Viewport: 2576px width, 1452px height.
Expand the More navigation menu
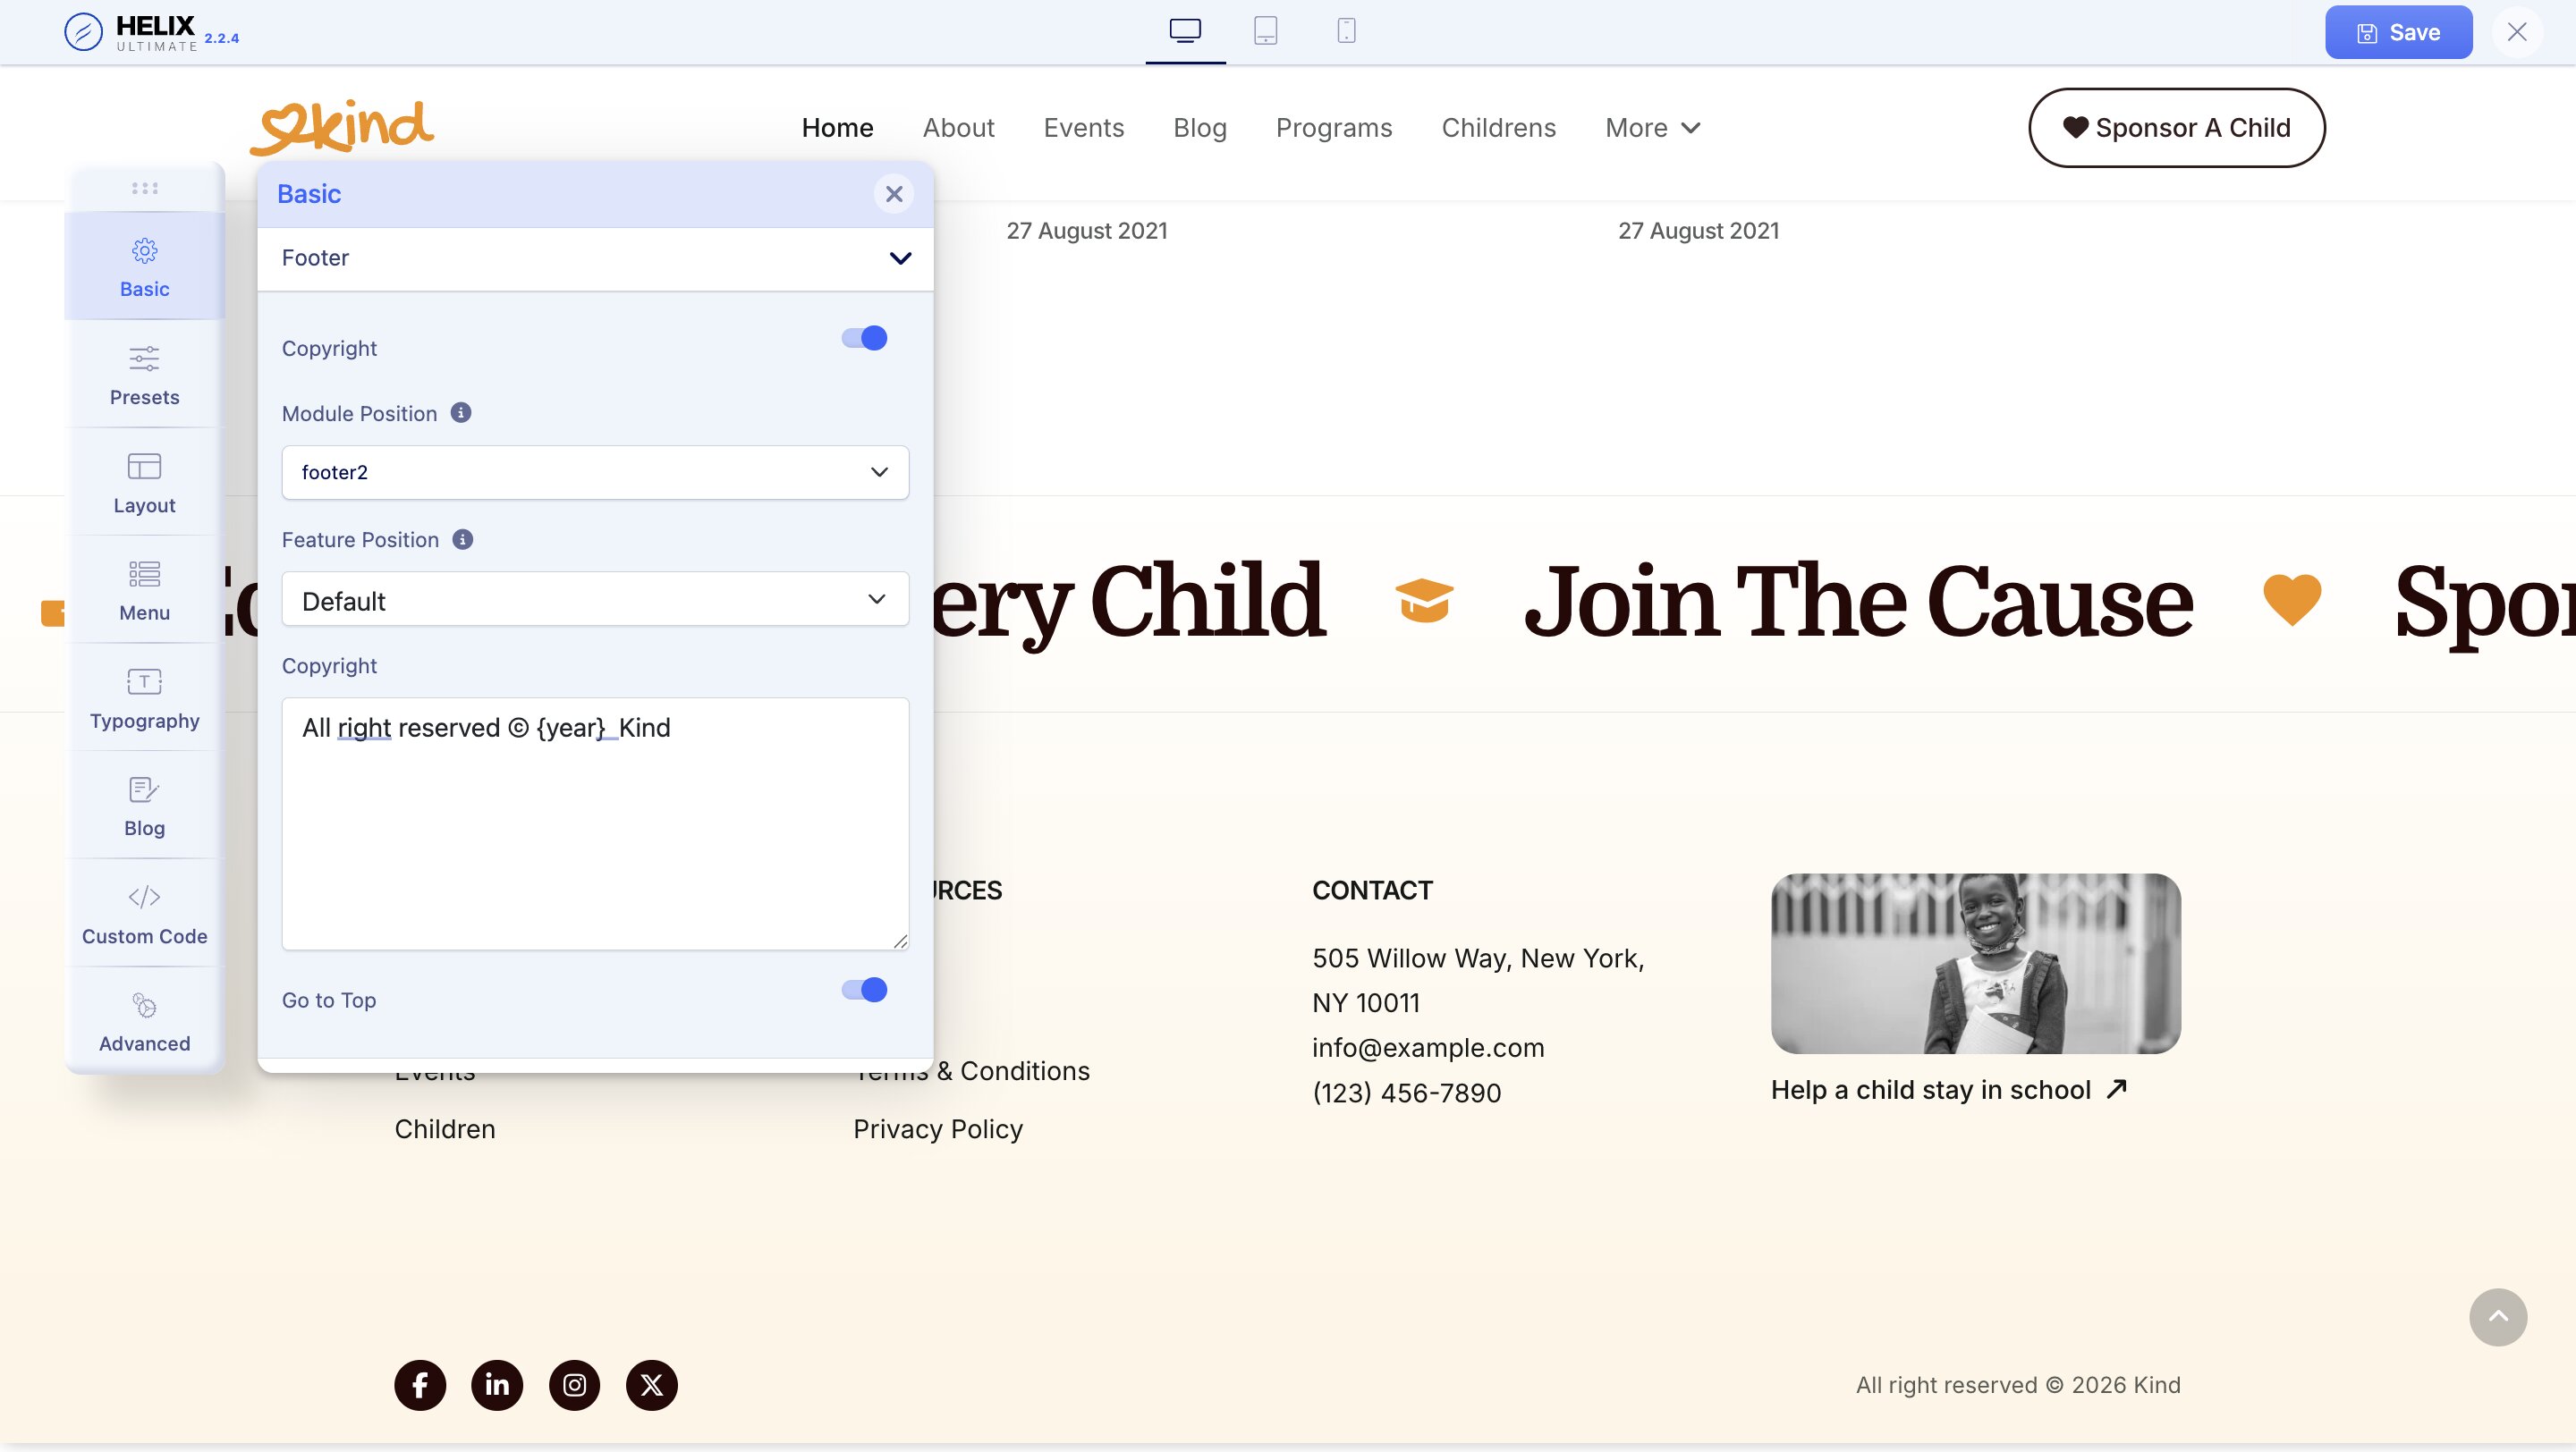pyautogui.click(x=1652, y=128)
